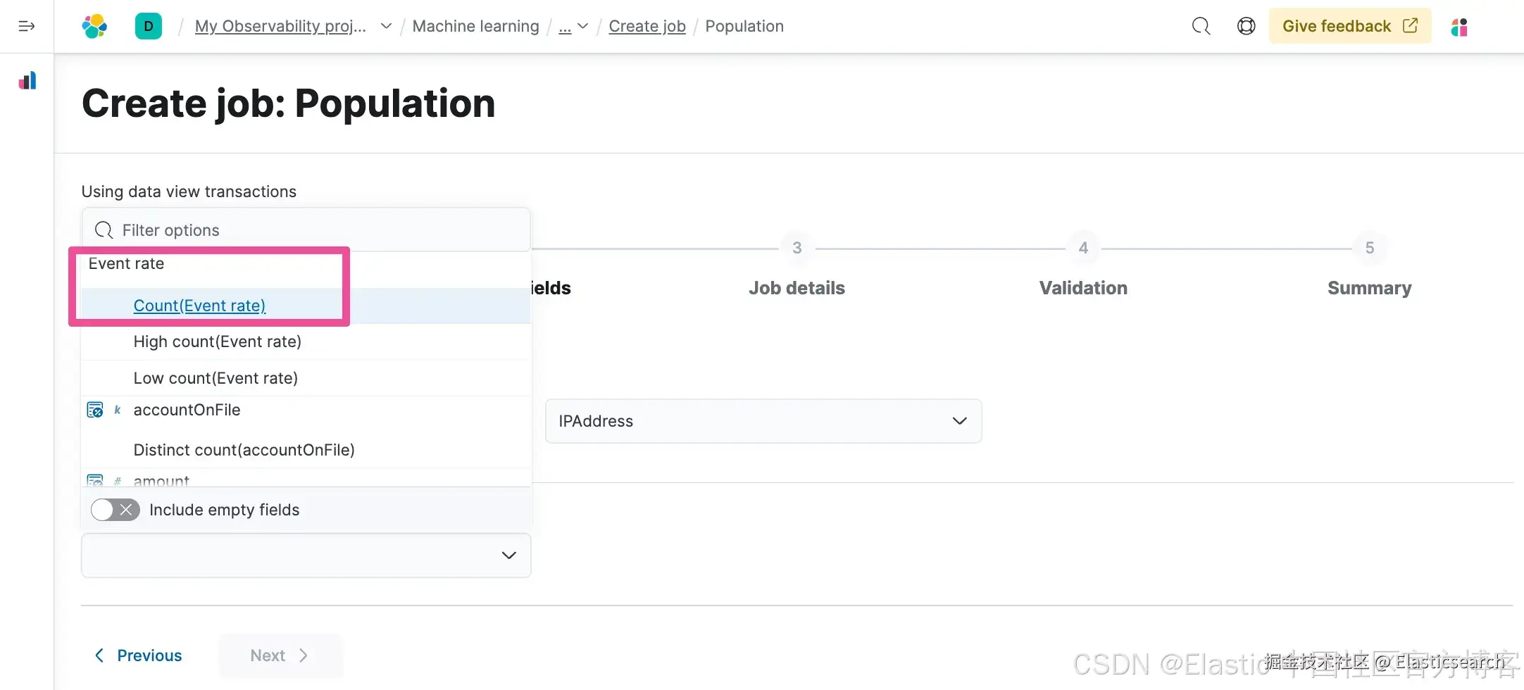Open the green D space avatar
Screen dimensions: 1524x690
point(149,26)
